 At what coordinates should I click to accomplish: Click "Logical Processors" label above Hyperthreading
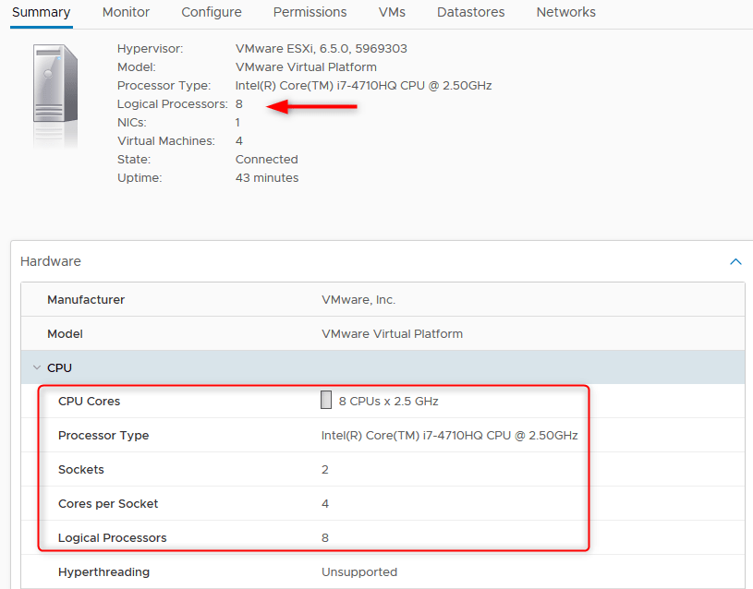point(113,537)
